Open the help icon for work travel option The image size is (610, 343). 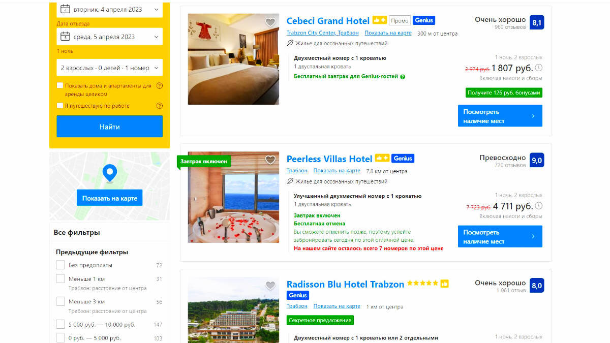click(x=160, y=106)
